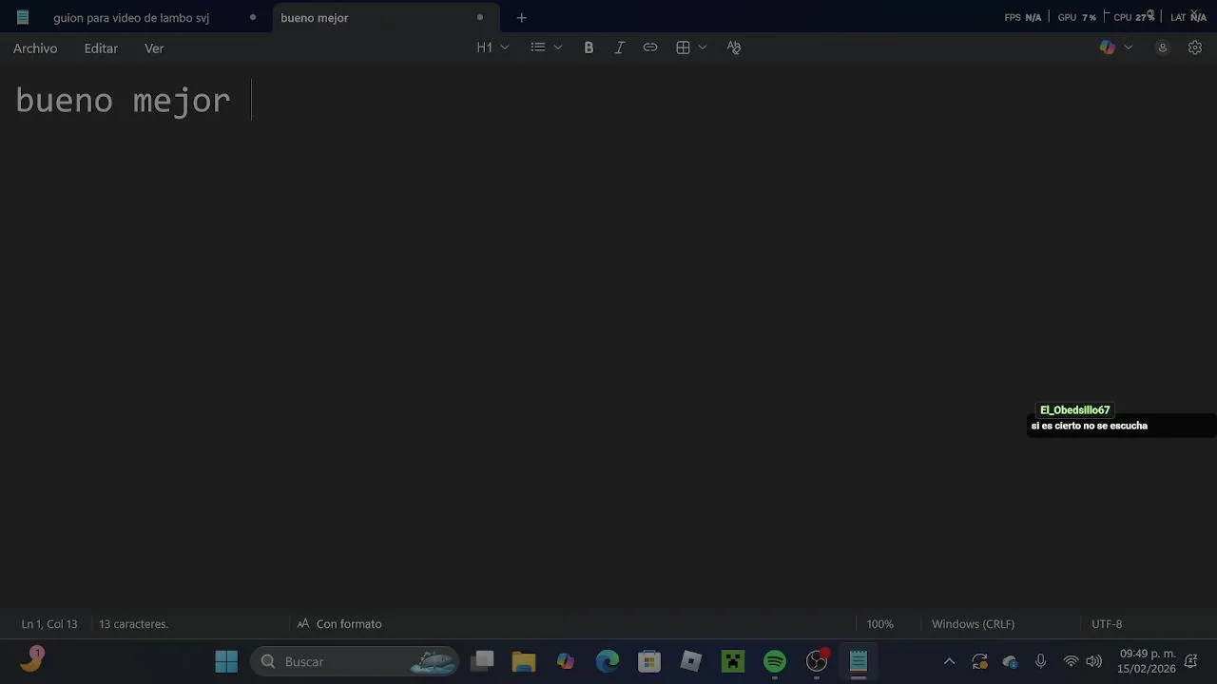Open the UTF-8 encoding selector
The height and width of the screenshot is (684, 1217).
(1107, 624)
